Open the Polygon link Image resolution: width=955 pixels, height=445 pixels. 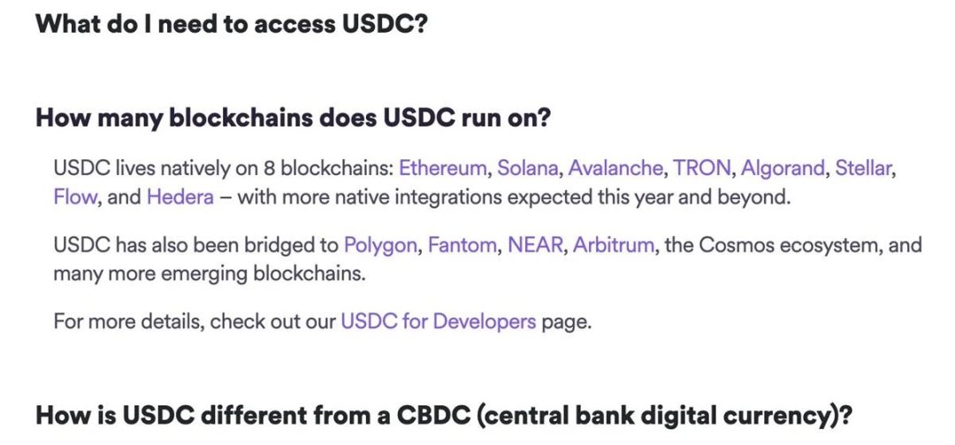click(x=379, y=245)
